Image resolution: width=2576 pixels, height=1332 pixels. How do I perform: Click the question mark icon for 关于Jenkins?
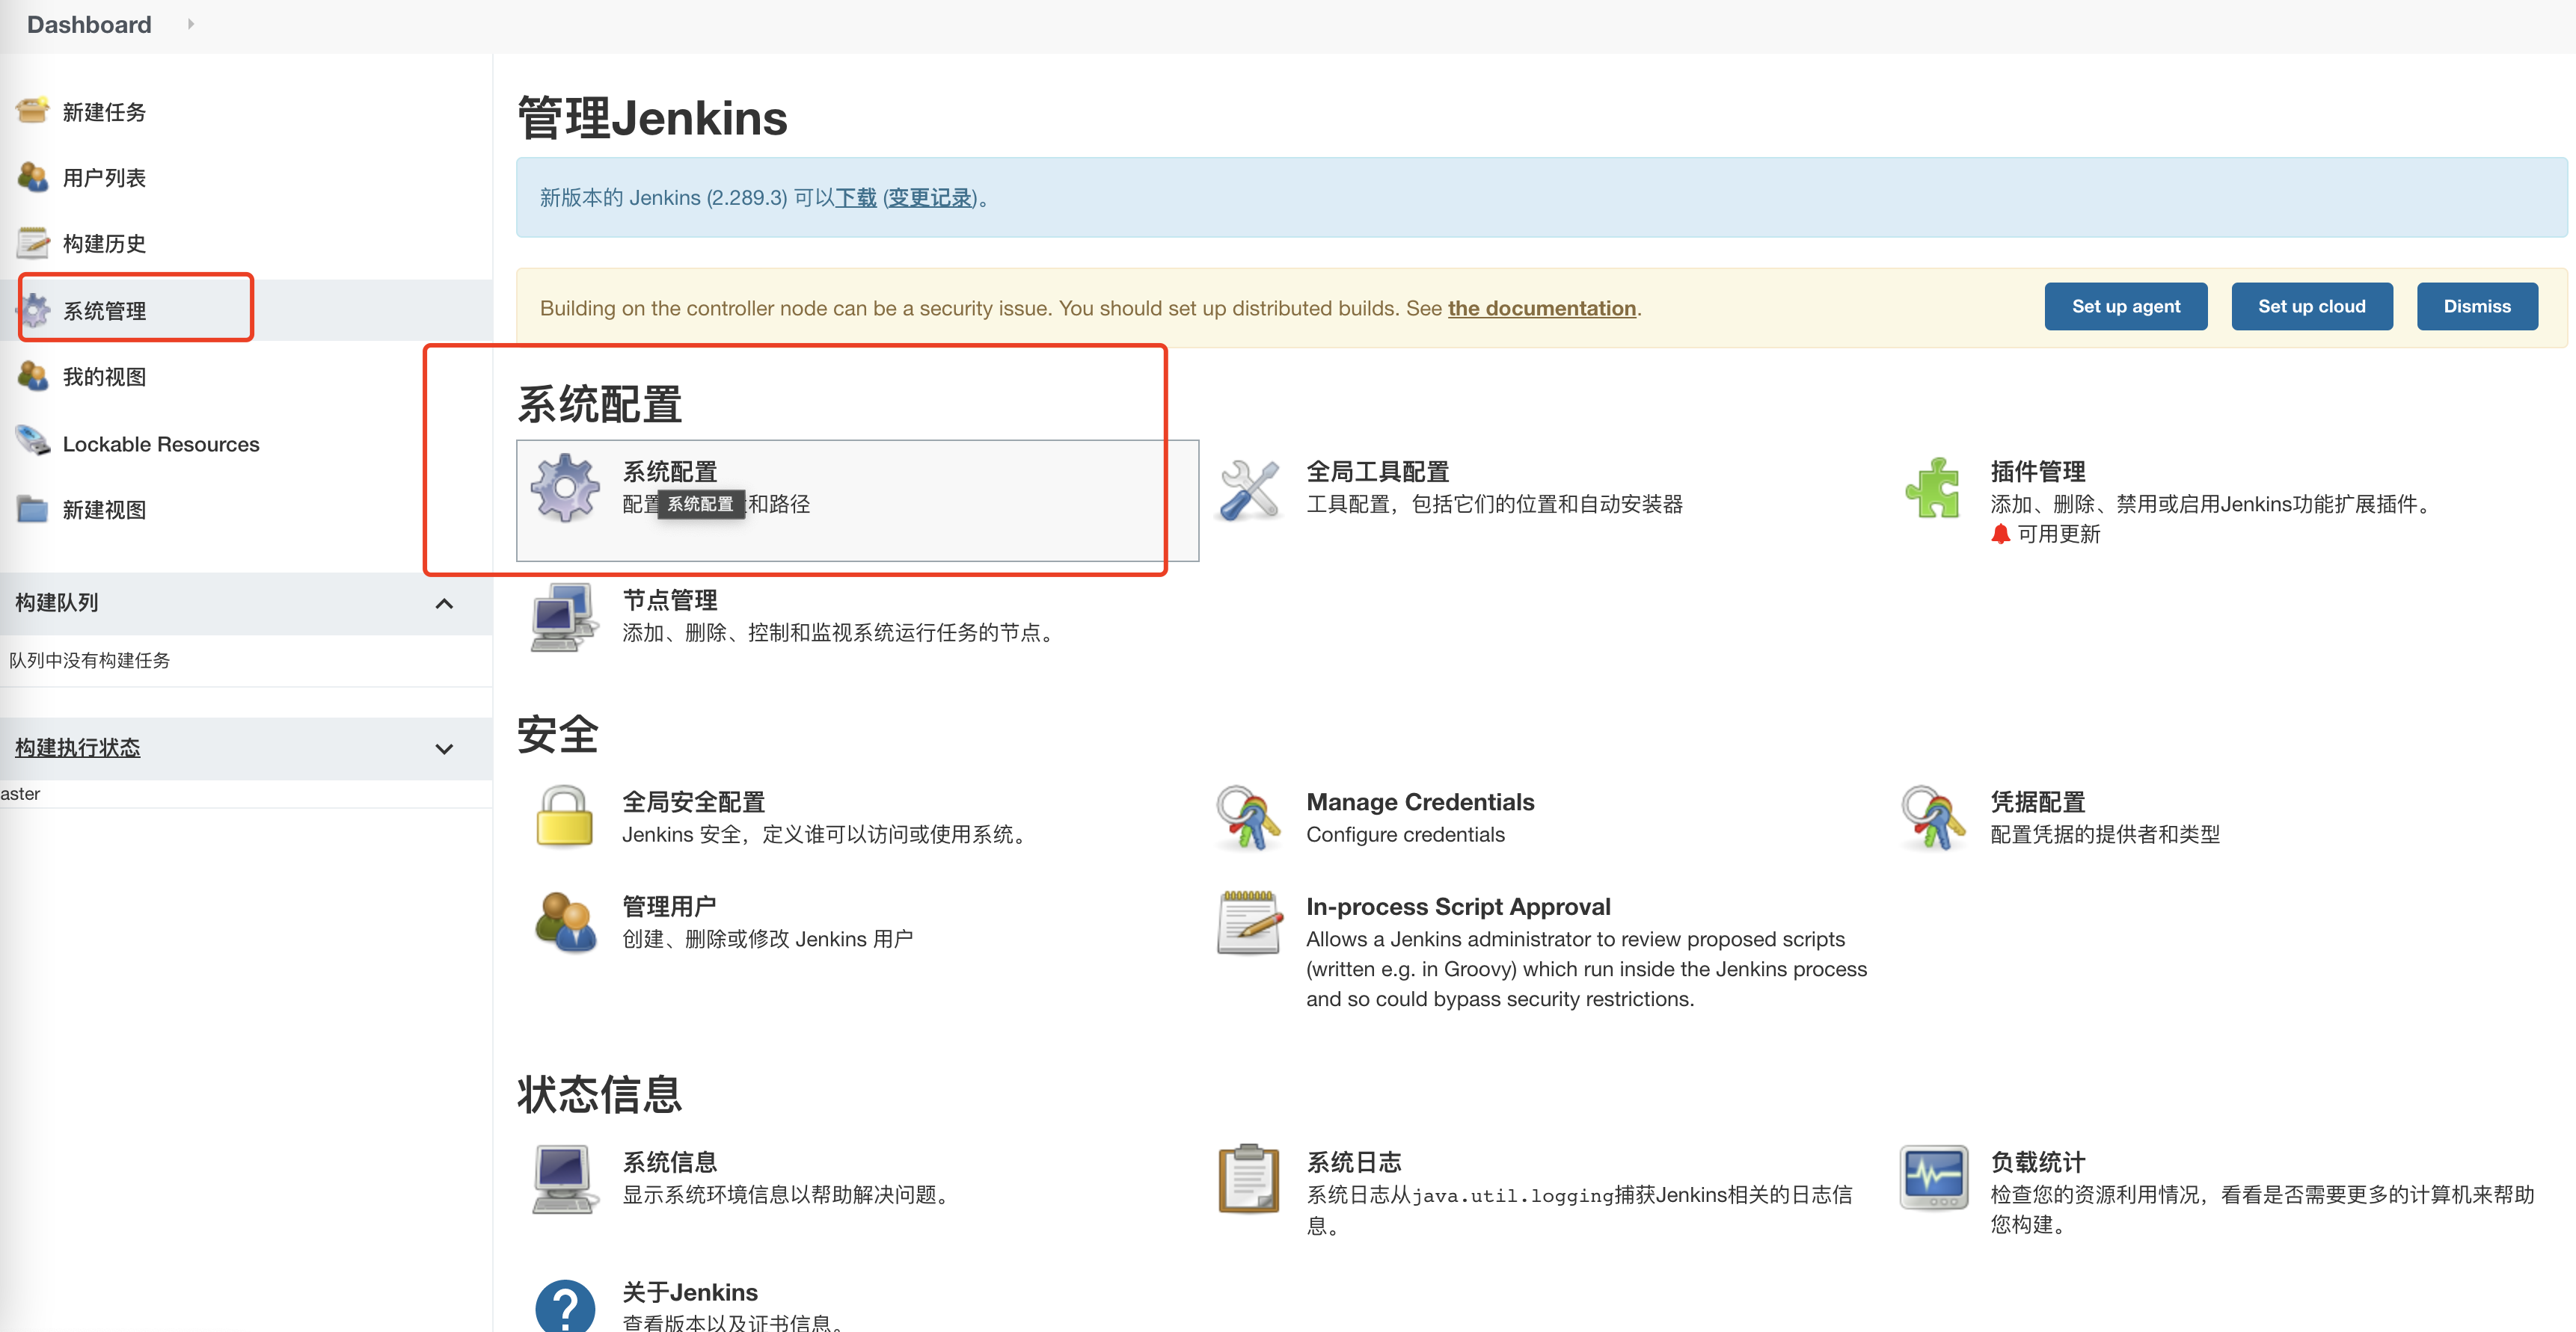[x=565, y=1305]
